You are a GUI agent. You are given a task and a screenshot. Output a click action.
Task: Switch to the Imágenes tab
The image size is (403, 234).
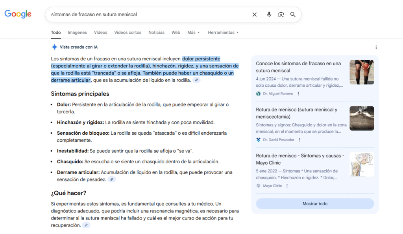pyautogui.click(x=77, y=33)
